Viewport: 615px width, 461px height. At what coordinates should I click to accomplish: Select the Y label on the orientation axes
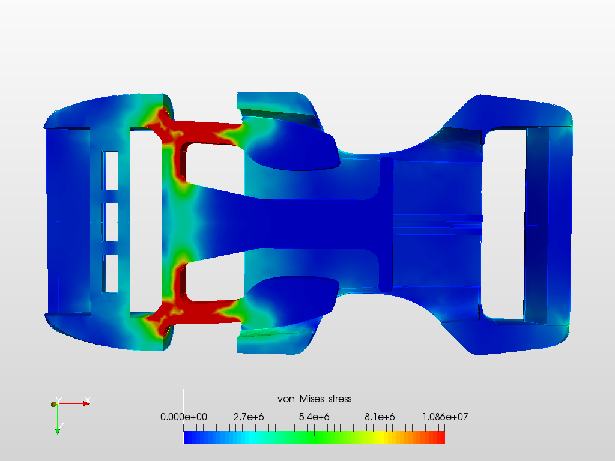click(58, 399)
